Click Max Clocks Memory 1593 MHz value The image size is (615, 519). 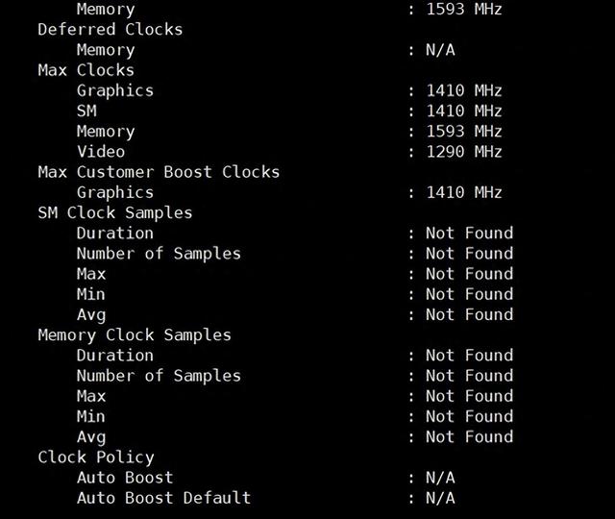[464, 132]
